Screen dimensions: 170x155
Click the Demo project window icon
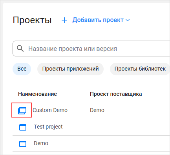pyautogui.click(x=23, y=144)
